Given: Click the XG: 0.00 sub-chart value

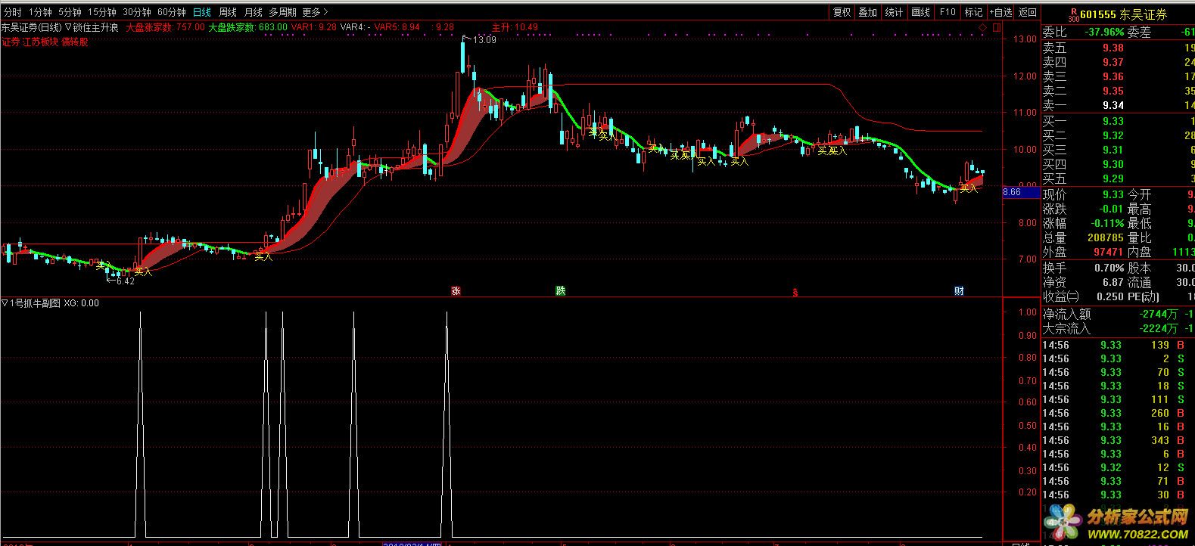Looking at the screenshot, I should click(x=81, y=303).
